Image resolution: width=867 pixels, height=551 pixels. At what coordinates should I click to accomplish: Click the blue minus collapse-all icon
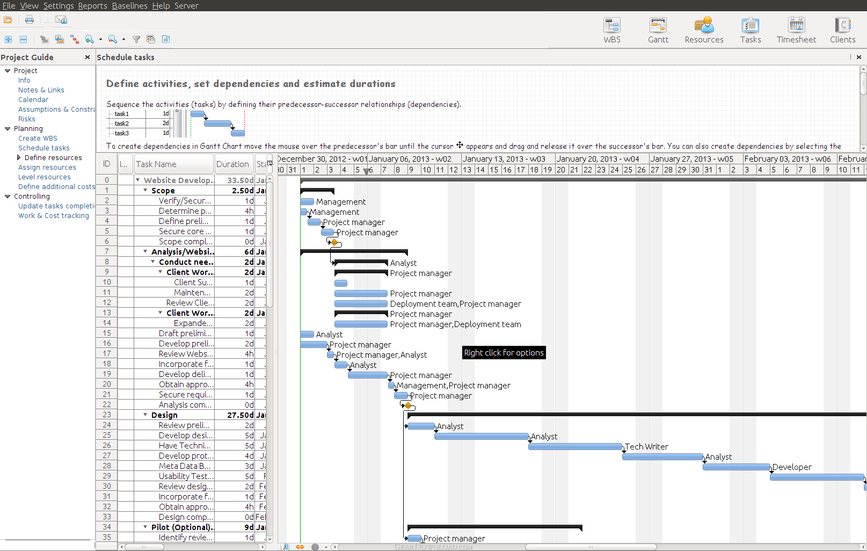click(23, 39)
